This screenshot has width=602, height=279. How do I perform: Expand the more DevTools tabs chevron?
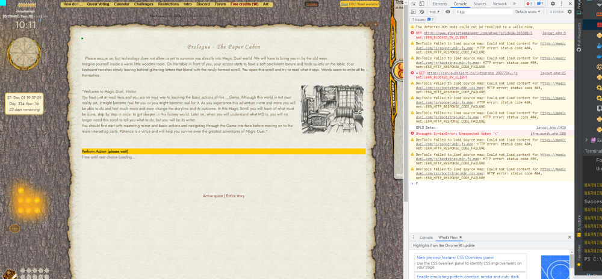point(514,4)
